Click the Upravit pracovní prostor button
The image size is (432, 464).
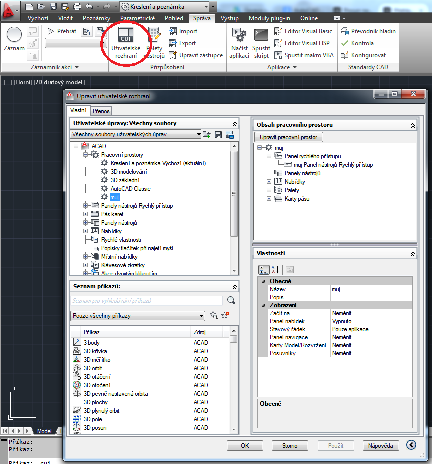click(x=289, y=137)
